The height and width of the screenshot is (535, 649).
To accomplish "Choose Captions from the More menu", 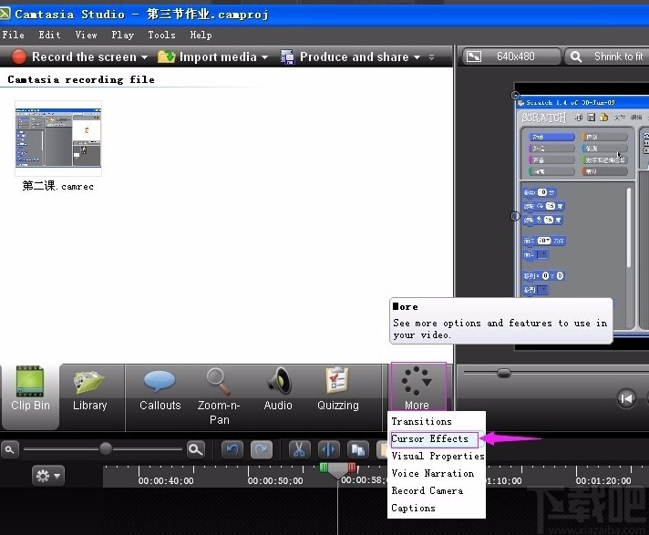I will [x=413, y=508].
